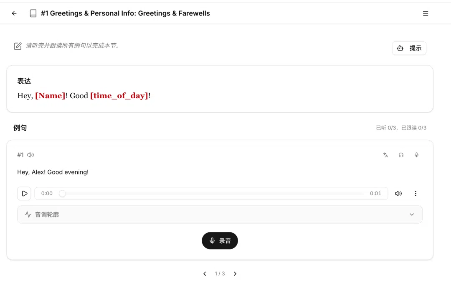
Task: Click the edit note icon beside instructions
Action: tap(18, 46)
